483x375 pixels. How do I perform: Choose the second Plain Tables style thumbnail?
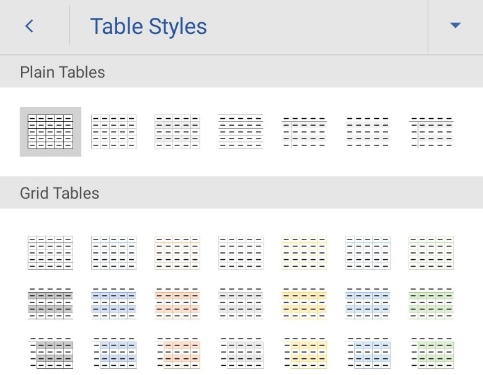pos(113,131)
